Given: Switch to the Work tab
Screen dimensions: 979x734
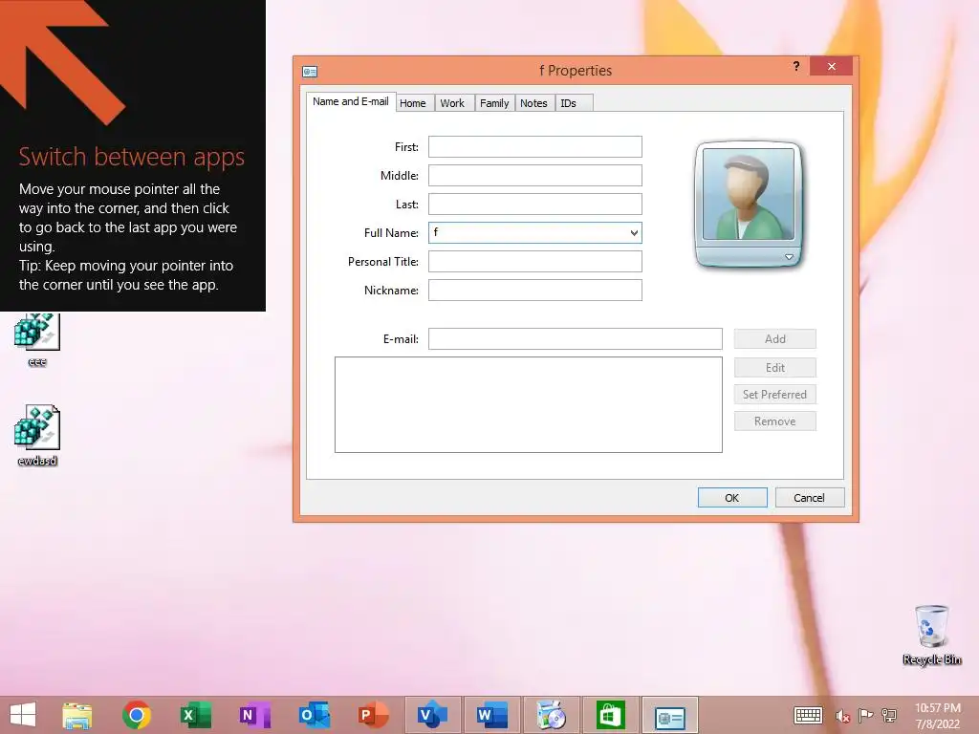Looking at the screenshot, I should click(452, 103).
